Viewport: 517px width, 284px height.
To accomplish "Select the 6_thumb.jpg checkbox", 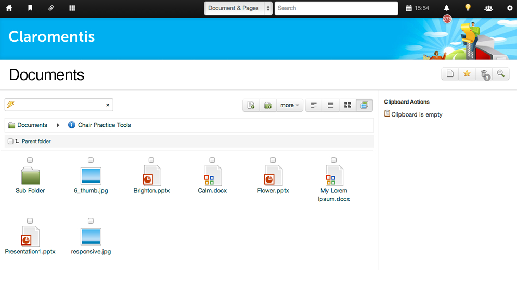I will coord(91,160).
